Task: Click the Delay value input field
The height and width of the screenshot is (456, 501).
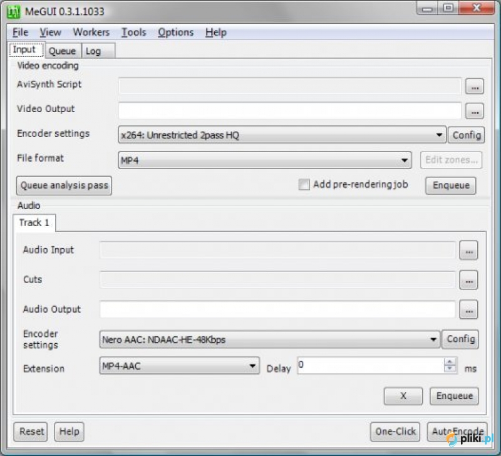Action: (371, 366)
